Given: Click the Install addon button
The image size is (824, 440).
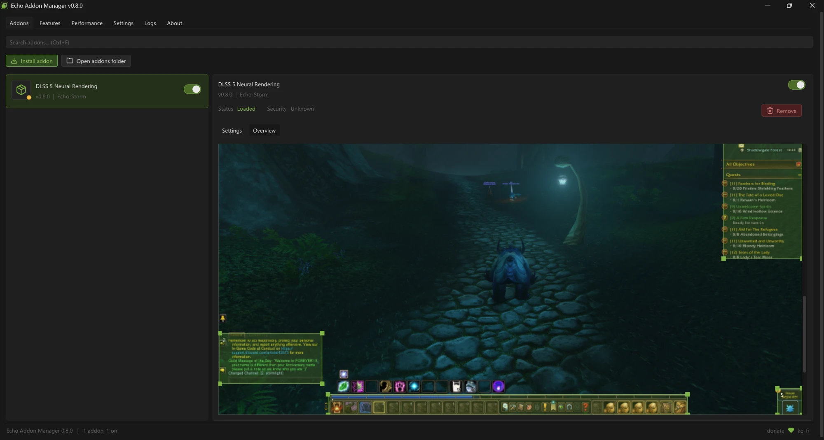Looking at the screenshot, I should pos(32,61).
